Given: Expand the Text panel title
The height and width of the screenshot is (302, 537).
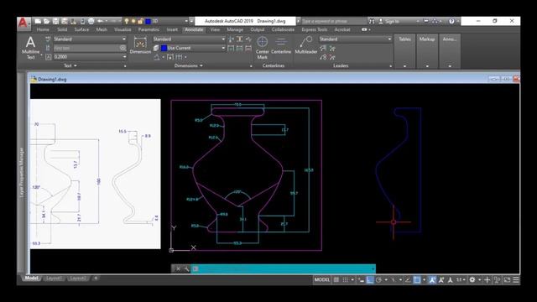Looking at the screenshot, I should [70, 65].
